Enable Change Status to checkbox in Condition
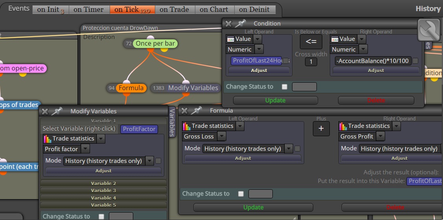 click(x=285, y=87)
